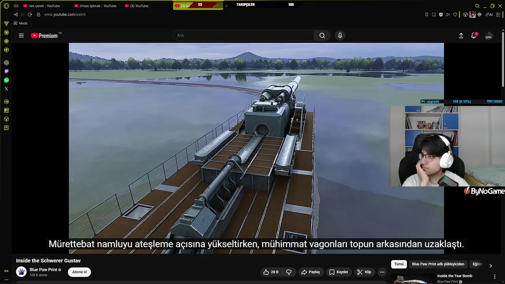This screenshot has height=284, width=505.
Task: Click the 'Paylaş' share button
Action: pos(310,272)
